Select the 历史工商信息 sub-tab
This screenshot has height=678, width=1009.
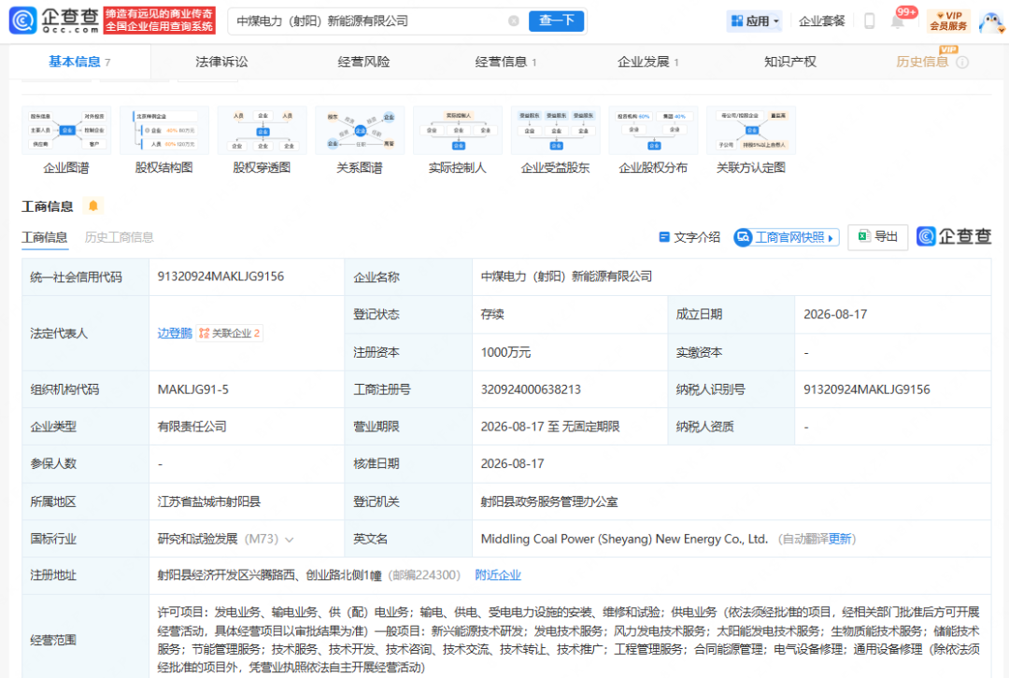point(119,237)
